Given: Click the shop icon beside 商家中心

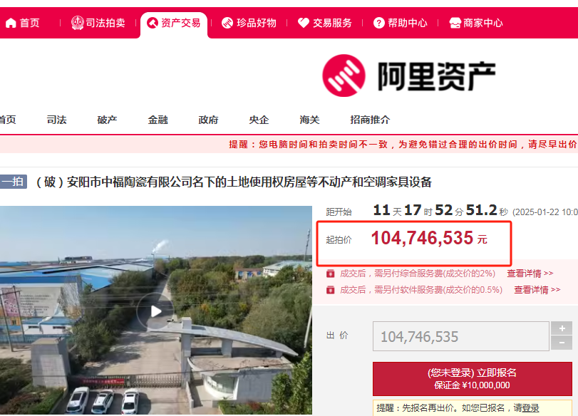Looking at the screenshot, I should pos(455,23).
